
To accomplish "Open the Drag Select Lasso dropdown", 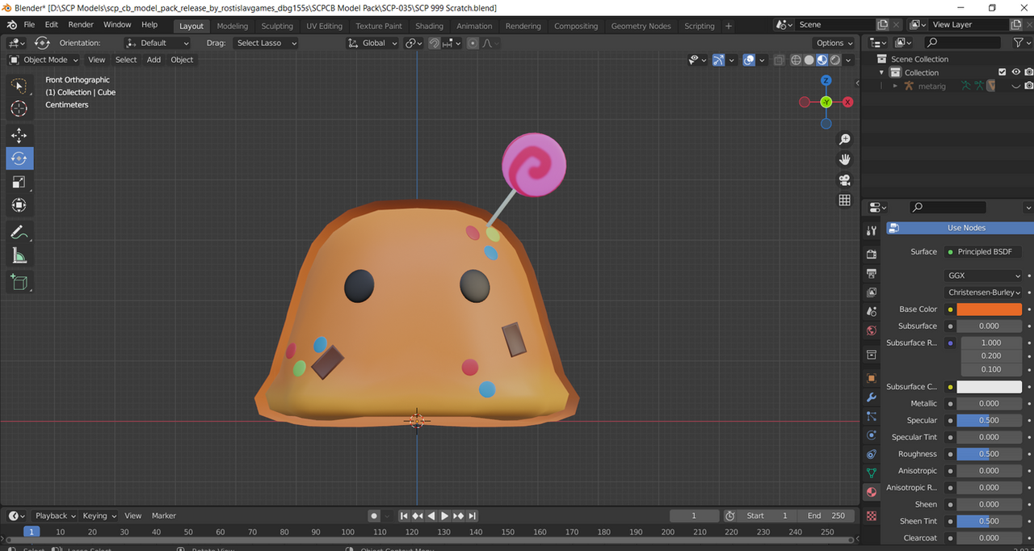I will 265,43.
